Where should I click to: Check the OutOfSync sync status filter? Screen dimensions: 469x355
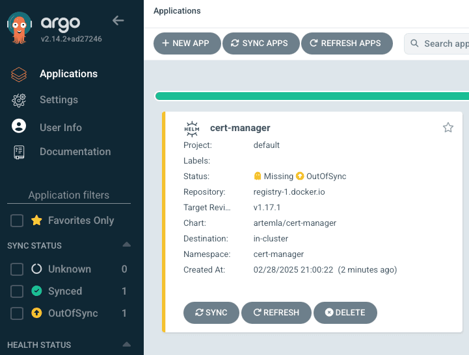(17, 313)
